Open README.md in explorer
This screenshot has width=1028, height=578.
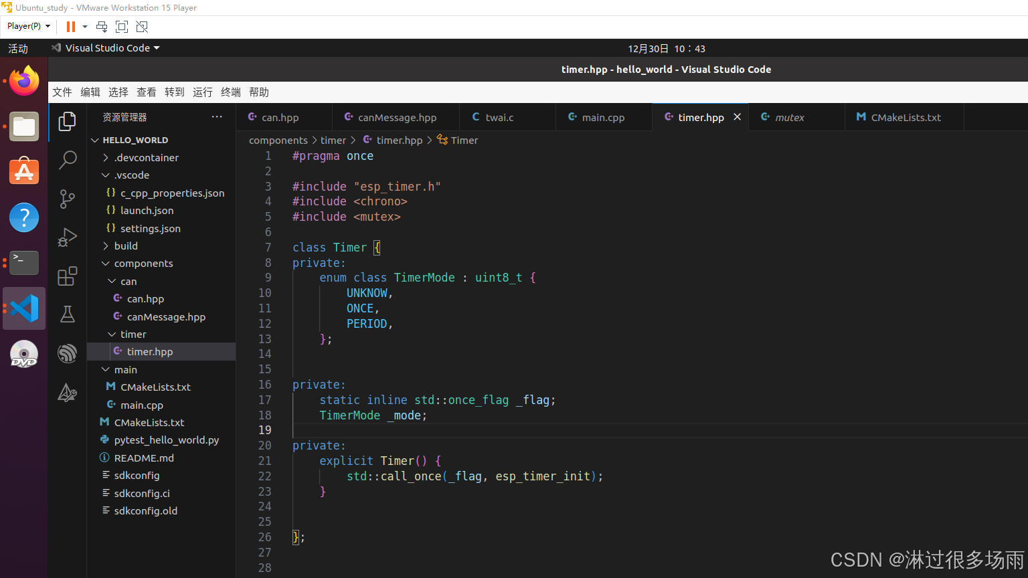(x=161, y=458)
